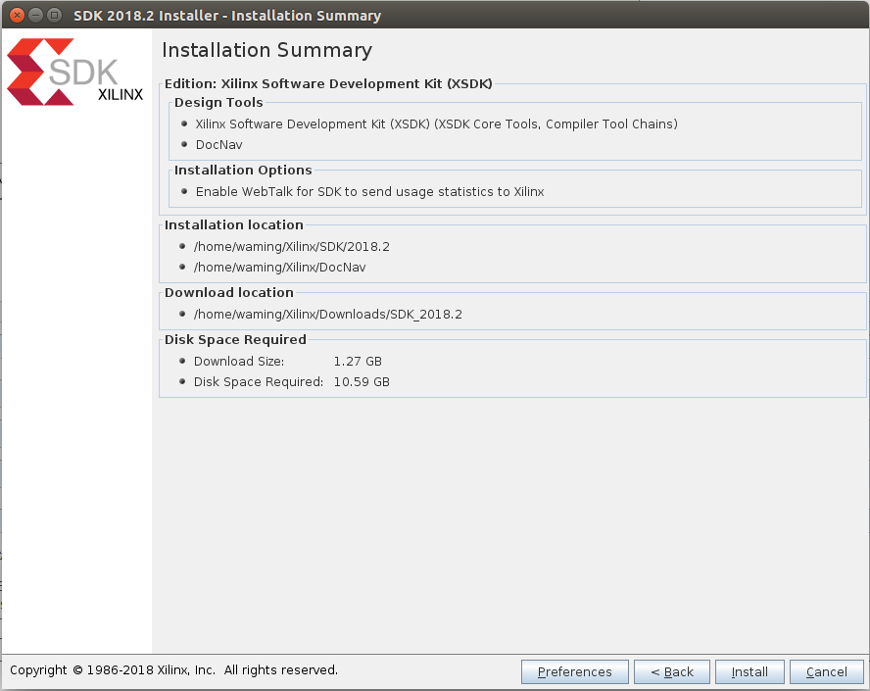
Task: Click the Disk Space Required group heading
Action: tap(235, 340)
